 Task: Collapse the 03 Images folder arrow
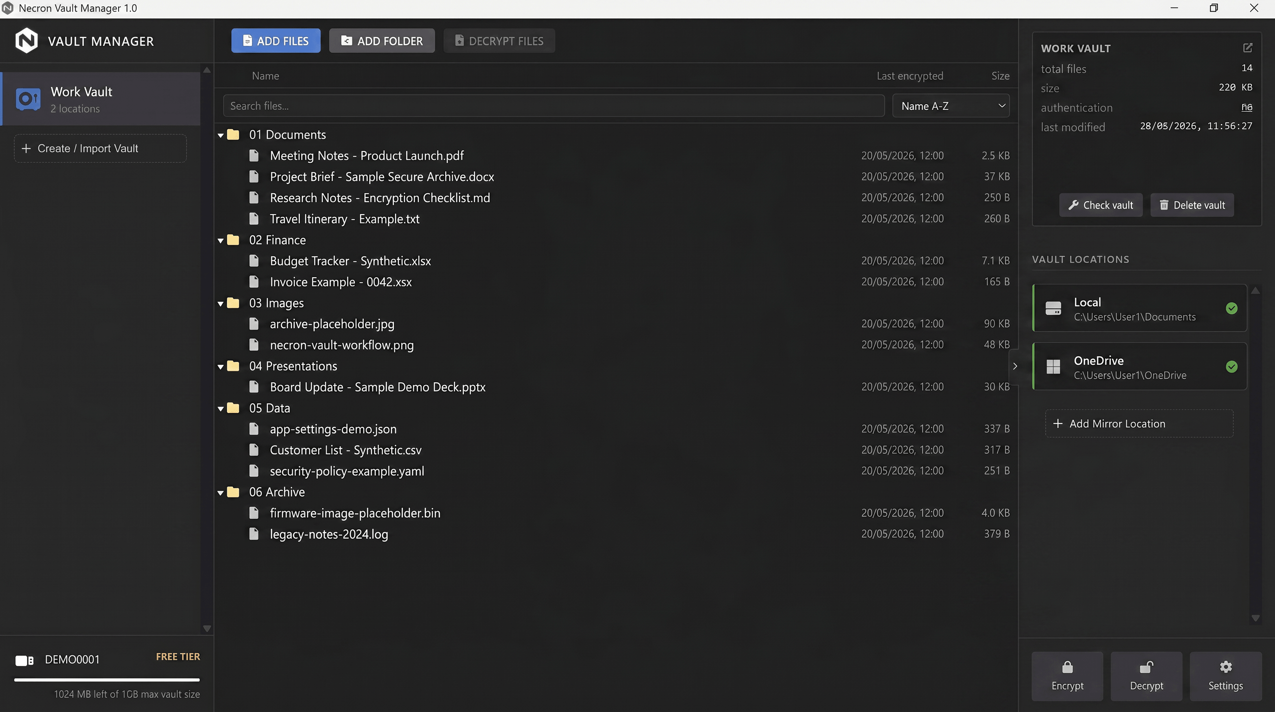coord(221,303)
